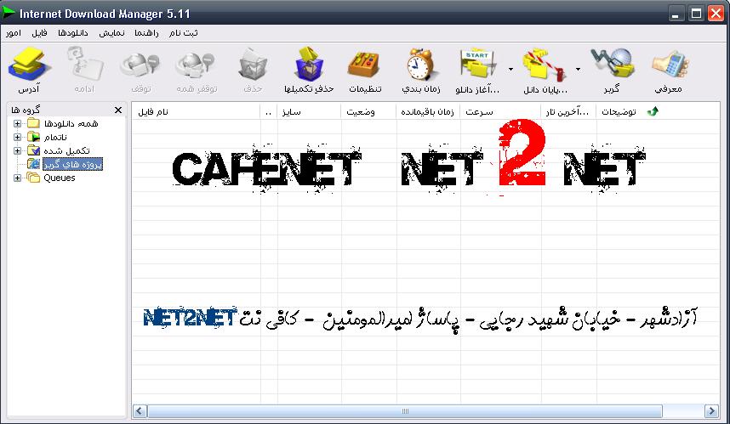Open the Scheduler (زمان بندي) clock icon

(x=420, y=65)
